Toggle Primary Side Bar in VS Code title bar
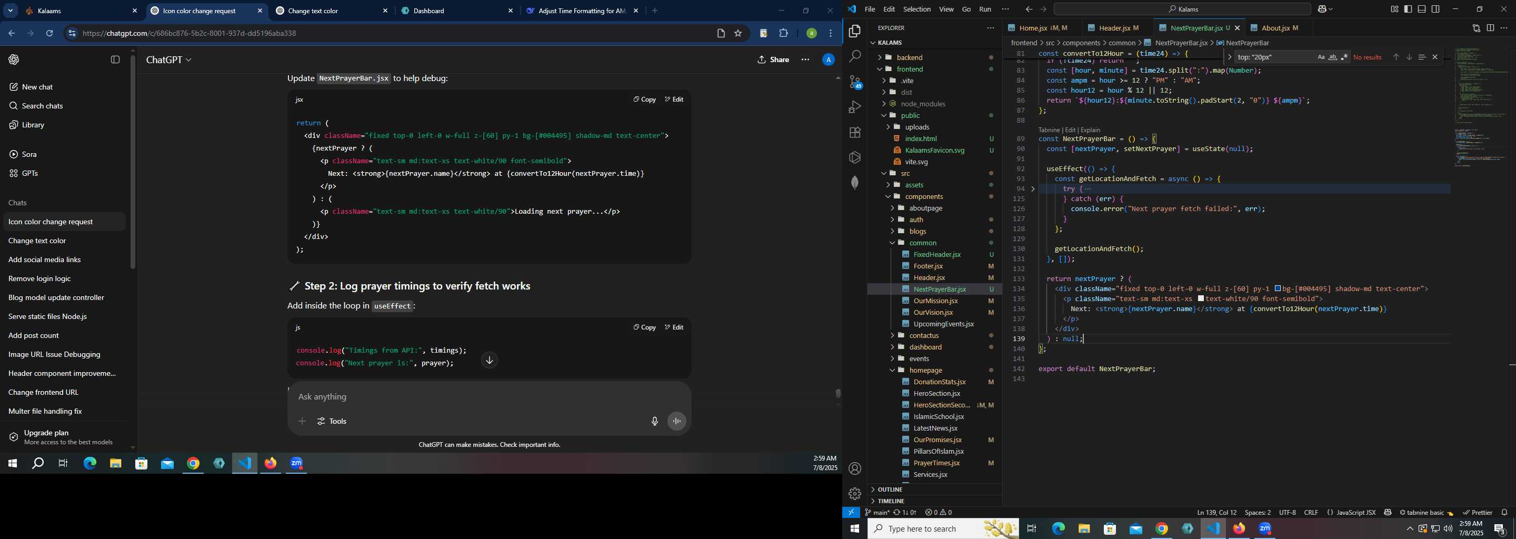The width and height of the screenshot is (1516, 539). click(1408, 9)
